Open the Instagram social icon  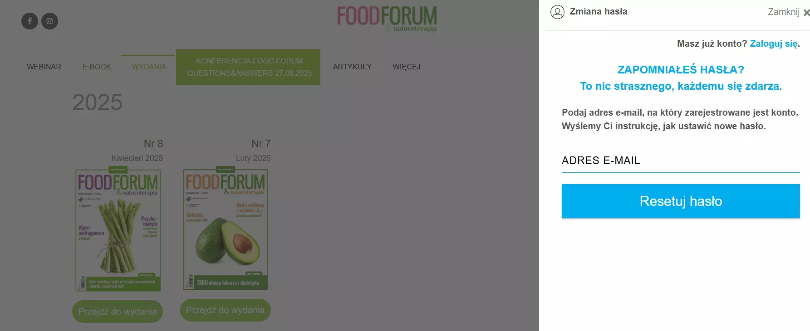click(49, 21)
